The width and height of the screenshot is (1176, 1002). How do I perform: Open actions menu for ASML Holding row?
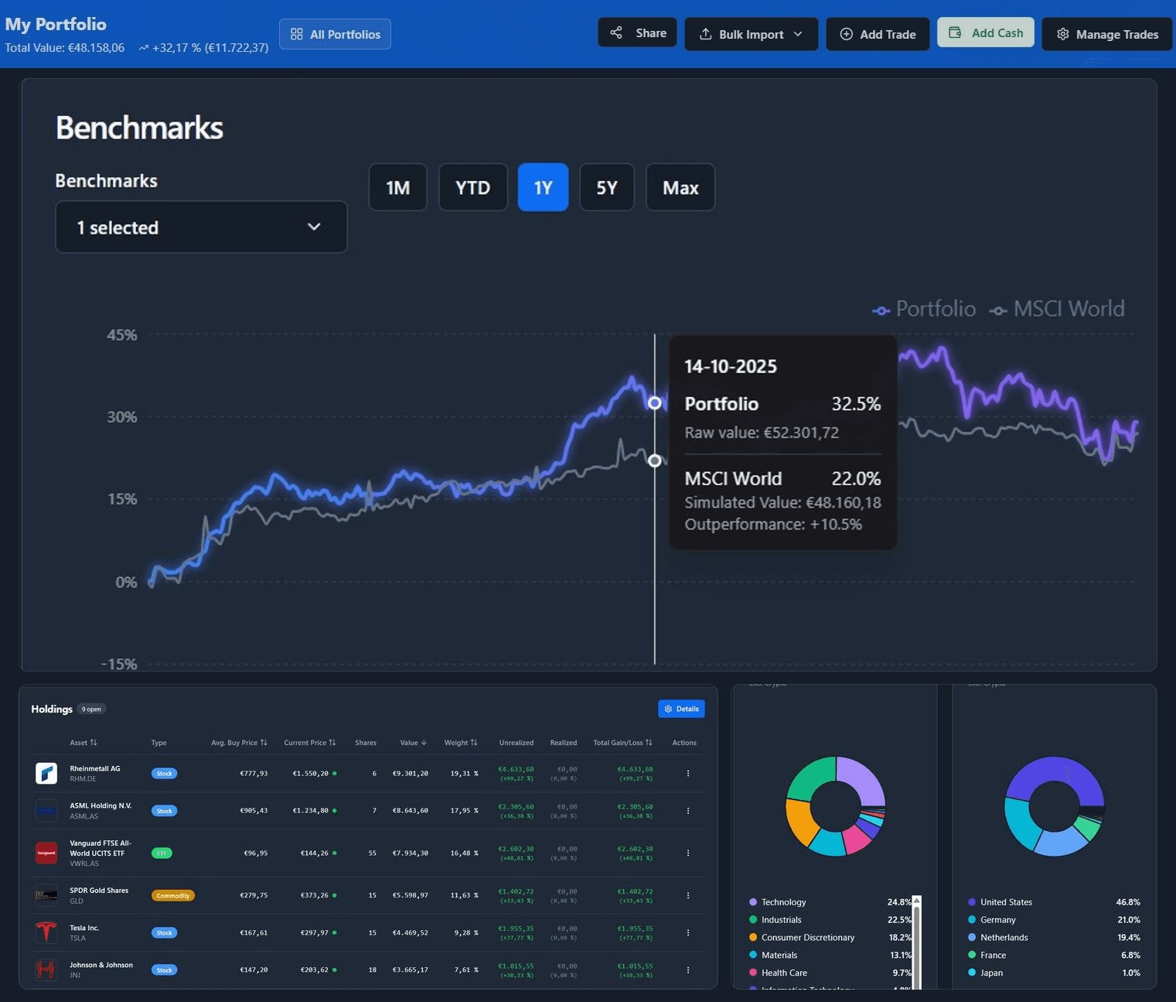(688, 810)
